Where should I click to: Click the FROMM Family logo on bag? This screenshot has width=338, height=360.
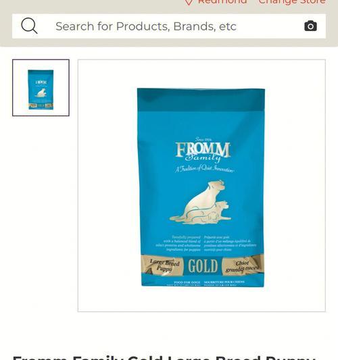coord(203,152)
